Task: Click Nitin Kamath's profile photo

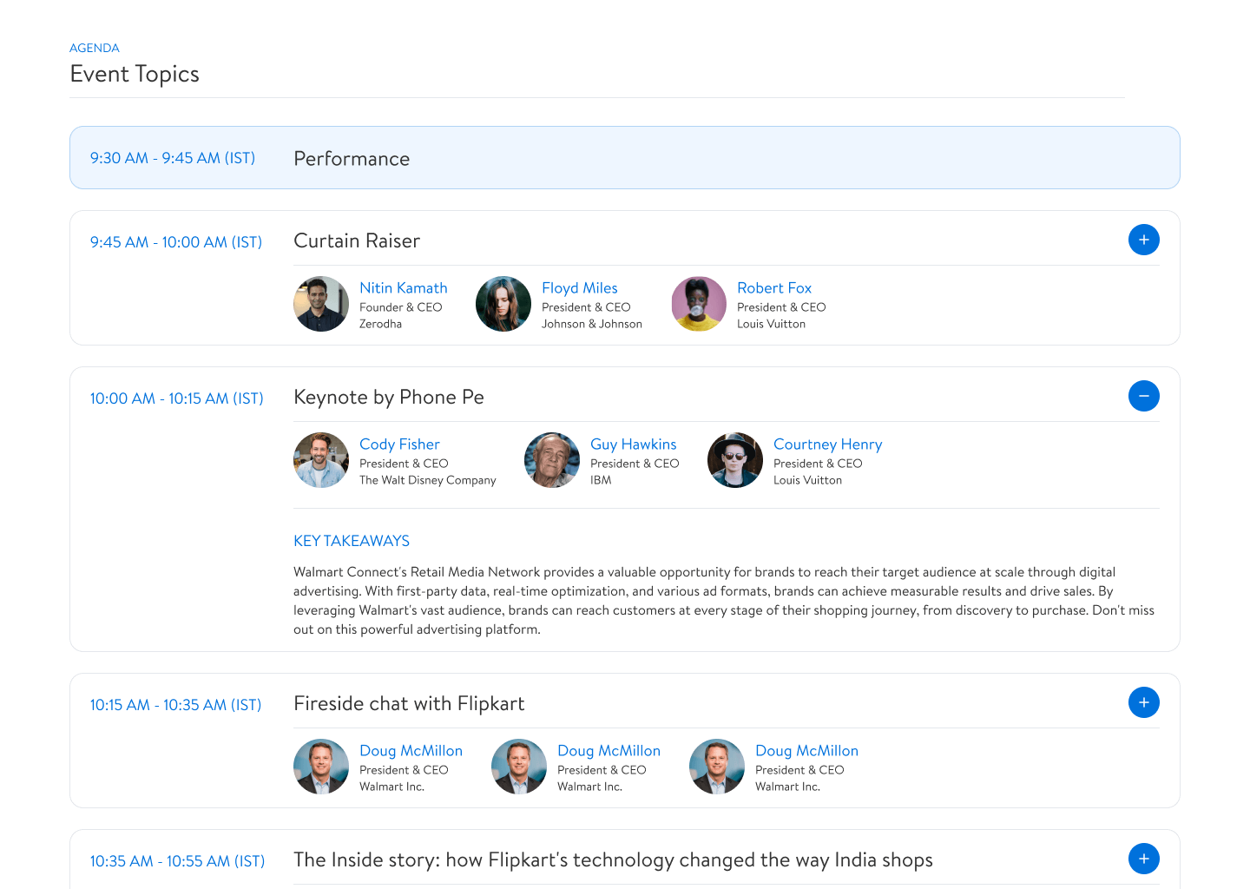Action: tap(321, 304)
